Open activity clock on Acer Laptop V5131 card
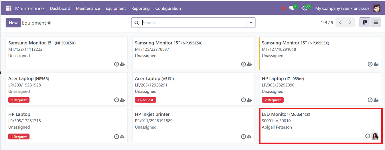The width and height of the screenshot is (385, 150). pyautogui.click(x=243, y=100)
